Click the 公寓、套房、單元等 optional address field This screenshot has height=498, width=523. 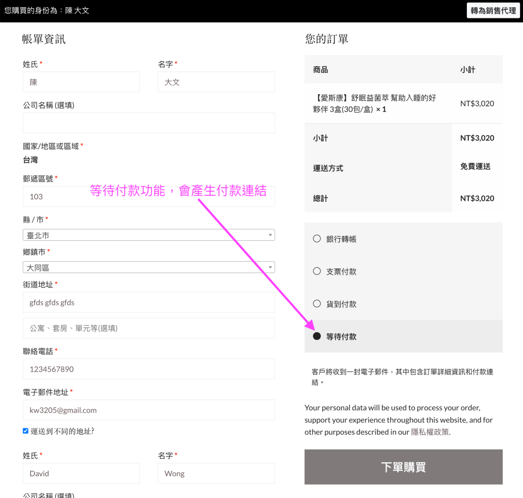149,328
